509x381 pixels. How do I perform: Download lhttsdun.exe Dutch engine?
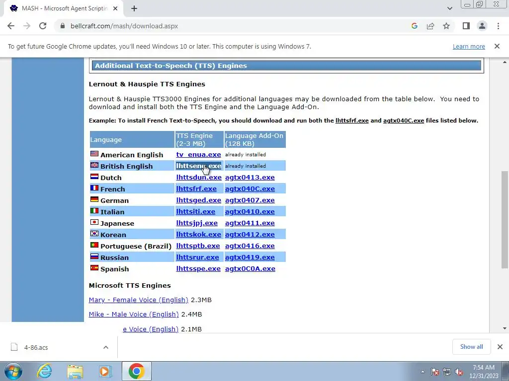pyautogui.click(x=199, y=178)
